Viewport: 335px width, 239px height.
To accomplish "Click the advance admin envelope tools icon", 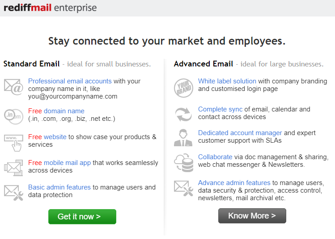I will (183, 188).
